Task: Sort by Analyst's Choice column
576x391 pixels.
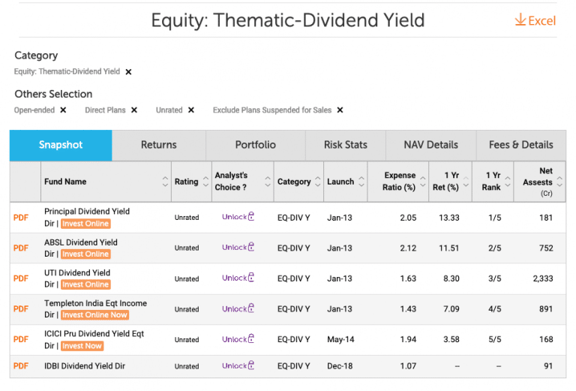Action: pos(268,181)
